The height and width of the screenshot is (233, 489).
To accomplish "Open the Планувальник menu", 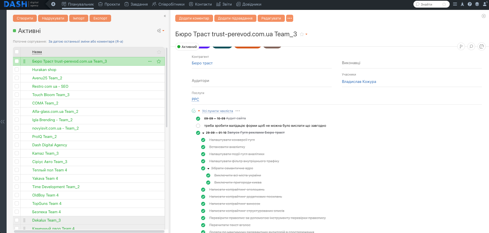I will coord(78,4).
